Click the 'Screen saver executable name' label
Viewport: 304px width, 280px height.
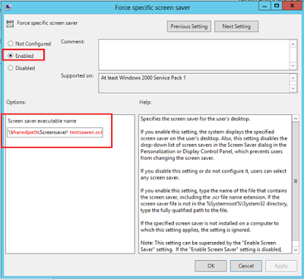coord(42,121)
